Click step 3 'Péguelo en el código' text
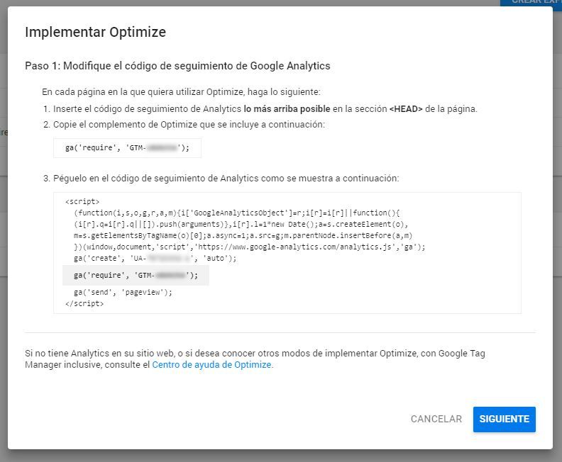Viewport: 562px width, 462px height. pyautogui.click(x=226, y=179)
